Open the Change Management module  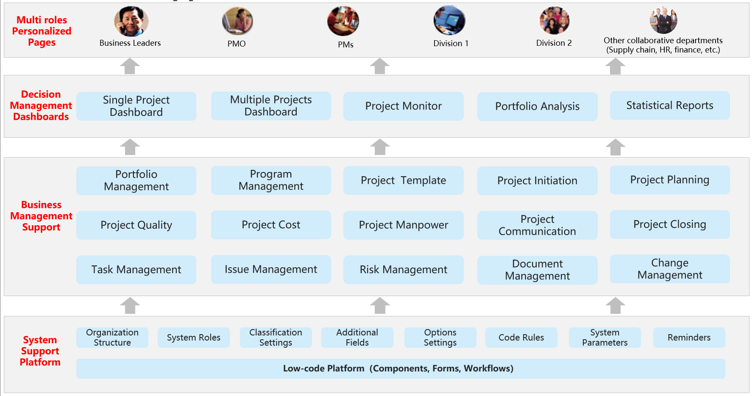669,269
